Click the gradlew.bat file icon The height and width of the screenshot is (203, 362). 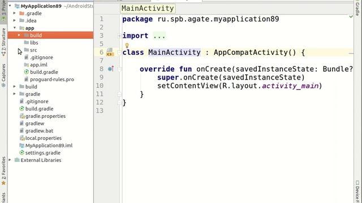[21, 131]
